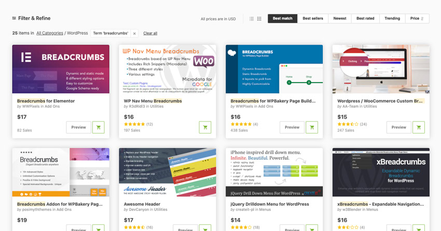Viewport: 441px width, 231px height.
Task: Open Breadcrumbs Addon for WPBakery Pag... title
Action: point(60,205)
